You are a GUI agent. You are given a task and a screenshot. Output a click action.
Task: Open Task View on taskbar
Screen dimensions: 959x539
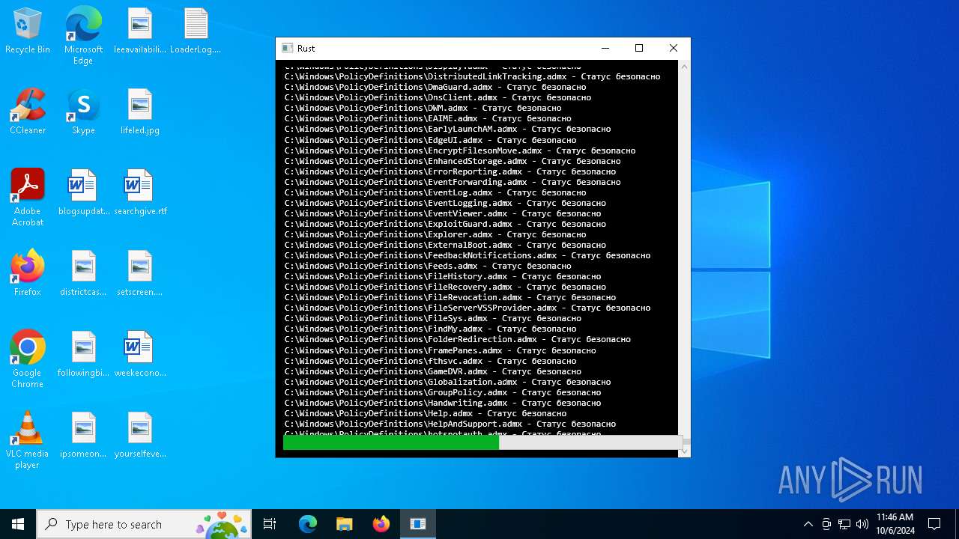coord(270,524)
